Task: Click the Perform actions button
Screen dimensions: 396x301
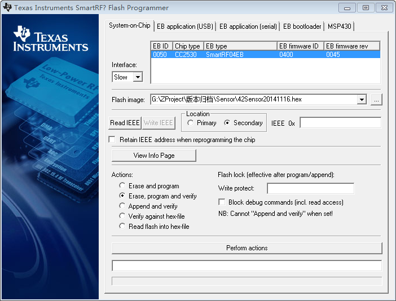Action: point(247,248)
